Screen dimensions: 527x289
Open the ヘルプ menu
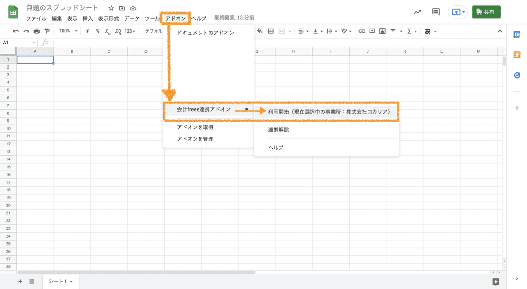pyautogui.click(x=199, y=18)
